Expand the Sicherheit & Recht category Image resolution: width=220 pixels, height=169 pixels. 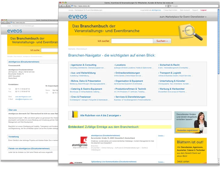click(x=169, y=65)
